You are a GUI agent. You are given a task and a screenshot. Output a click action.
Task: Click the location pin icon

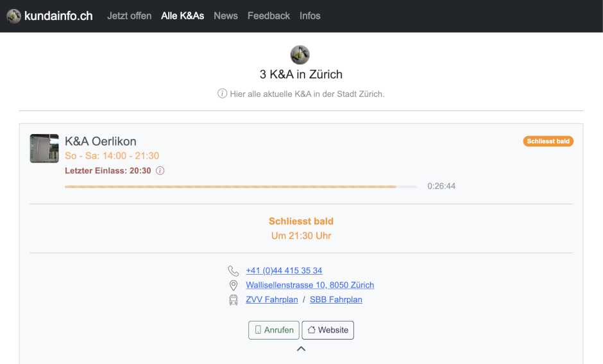[234, 286]
